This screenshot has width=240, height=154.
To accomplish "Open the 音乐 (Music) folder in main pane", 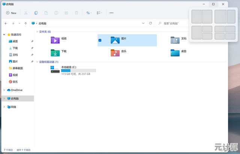I will click(x=115, y=52).
